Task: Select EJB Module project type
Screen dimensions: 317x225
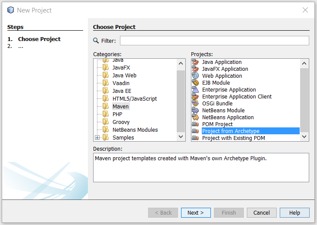Action: click(x=216, y=82)
